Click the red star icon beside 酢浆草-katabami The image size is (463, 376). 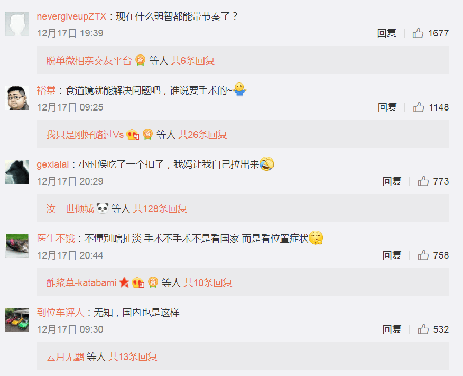124,282
